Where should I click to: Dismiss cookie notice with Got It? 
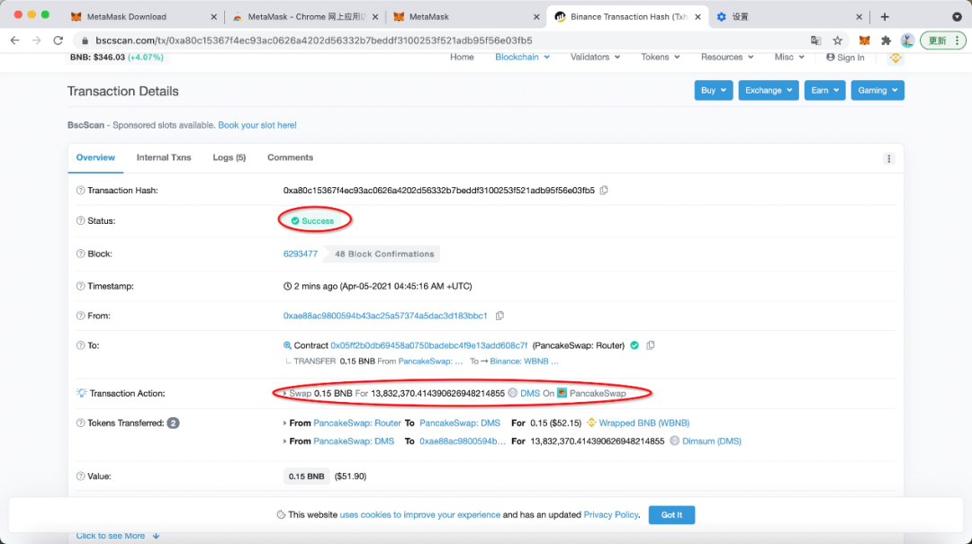click(x=671, y=515)
